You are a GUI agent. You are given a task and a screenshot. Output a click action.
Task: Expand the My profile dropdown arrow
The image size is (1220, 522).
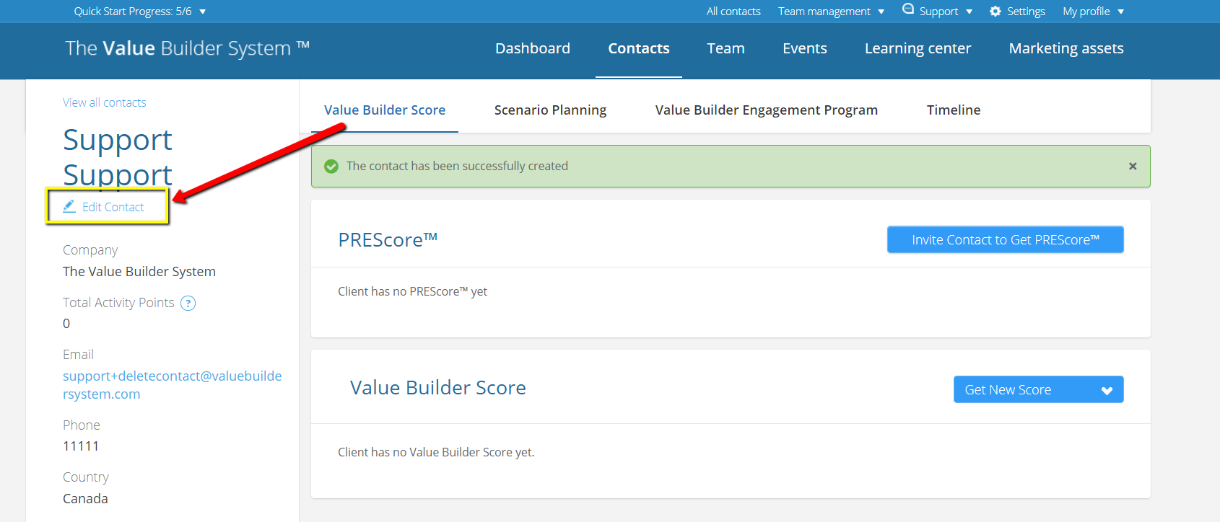pyautogui.click(x=1121, y=12)
